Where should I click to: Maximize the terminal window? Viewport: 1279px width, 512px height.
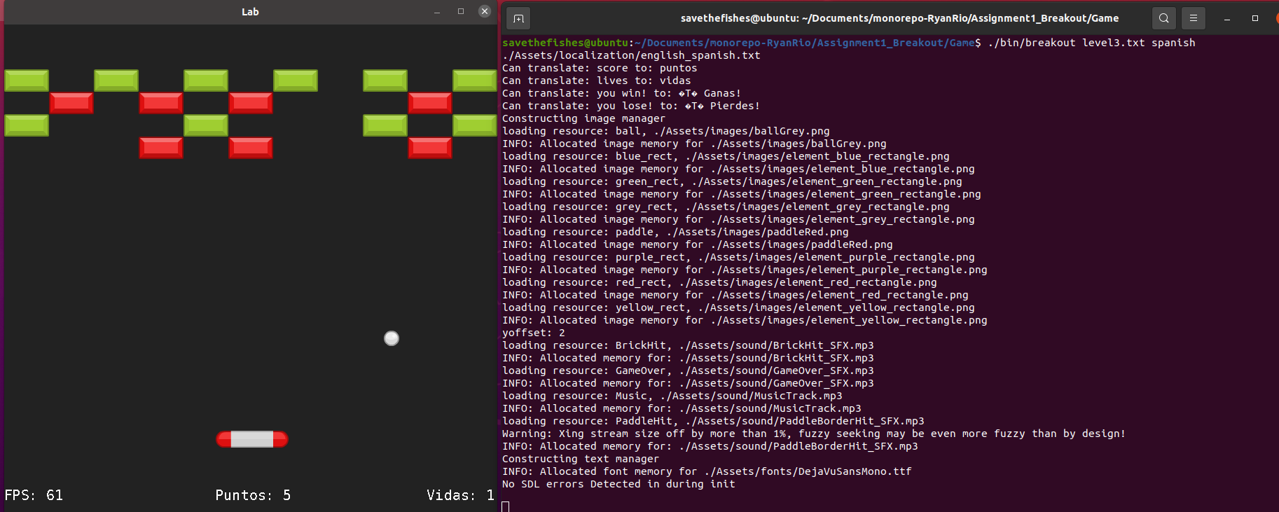point(1255,18)
